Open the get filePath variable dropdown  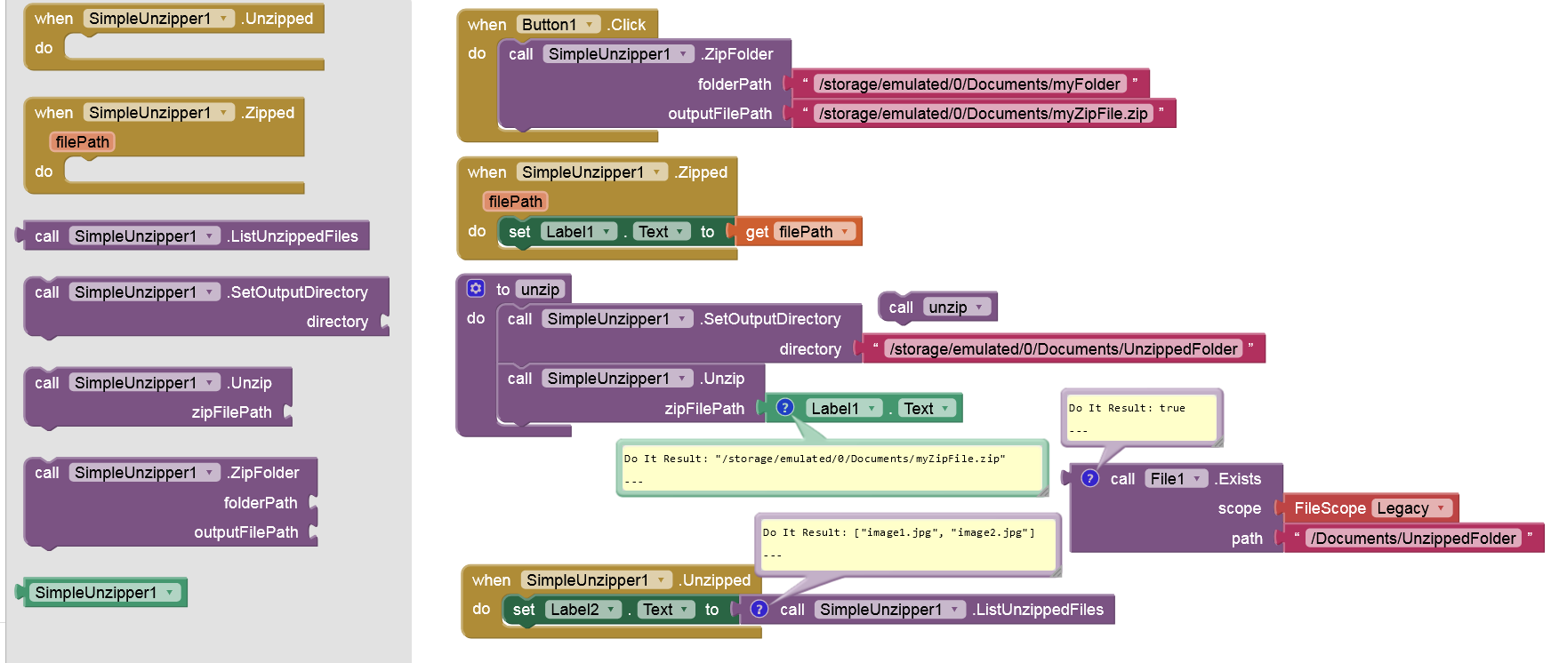[x=814, y=232]
